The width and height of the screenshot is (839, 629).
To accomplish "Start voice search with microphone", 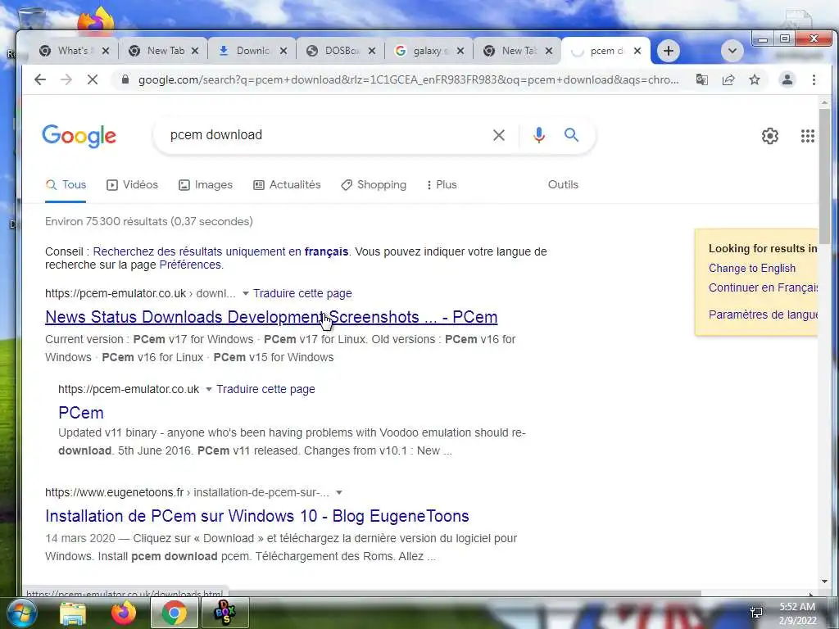I will [539, 135].
